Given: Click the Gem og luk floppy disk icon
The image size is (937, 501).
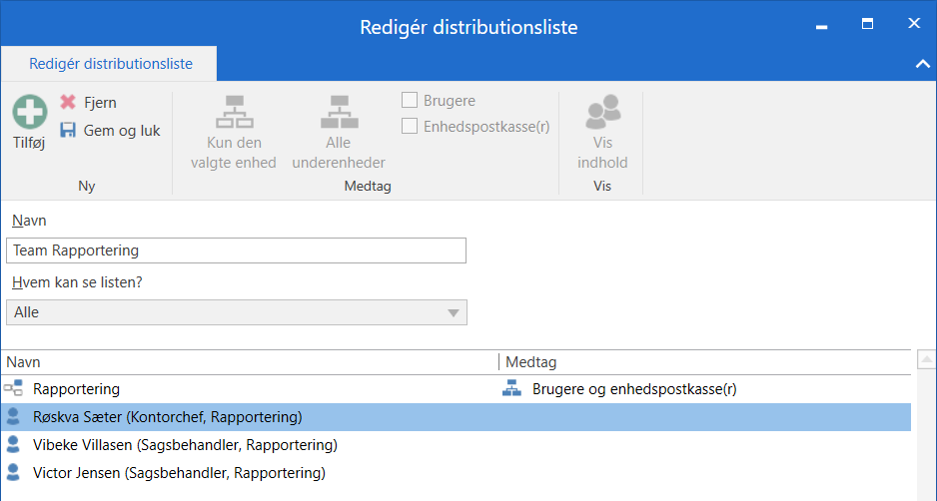Looking at the screenshot, I should tap(68, 131).
